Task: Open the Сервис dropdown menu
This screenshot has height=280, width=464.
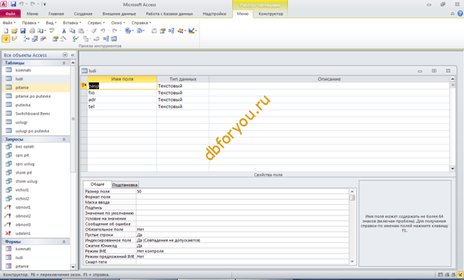Action: tap(96, 23)
